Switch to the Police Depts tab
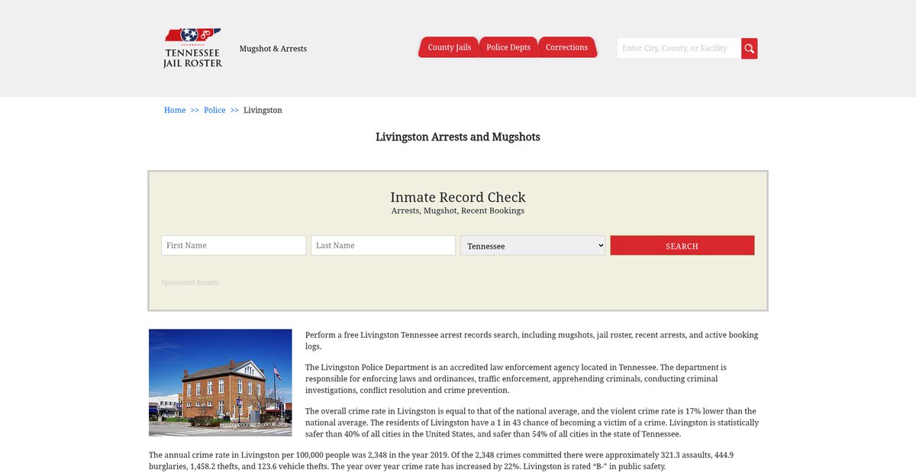Screen dimensions: 916x473 pyautogui.click(x=508, y=47)
